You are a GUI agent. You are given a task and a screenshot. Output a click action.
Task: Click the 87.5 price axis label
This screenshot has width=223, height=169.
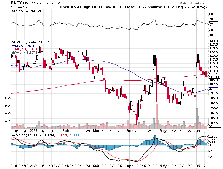pos(214,113)
